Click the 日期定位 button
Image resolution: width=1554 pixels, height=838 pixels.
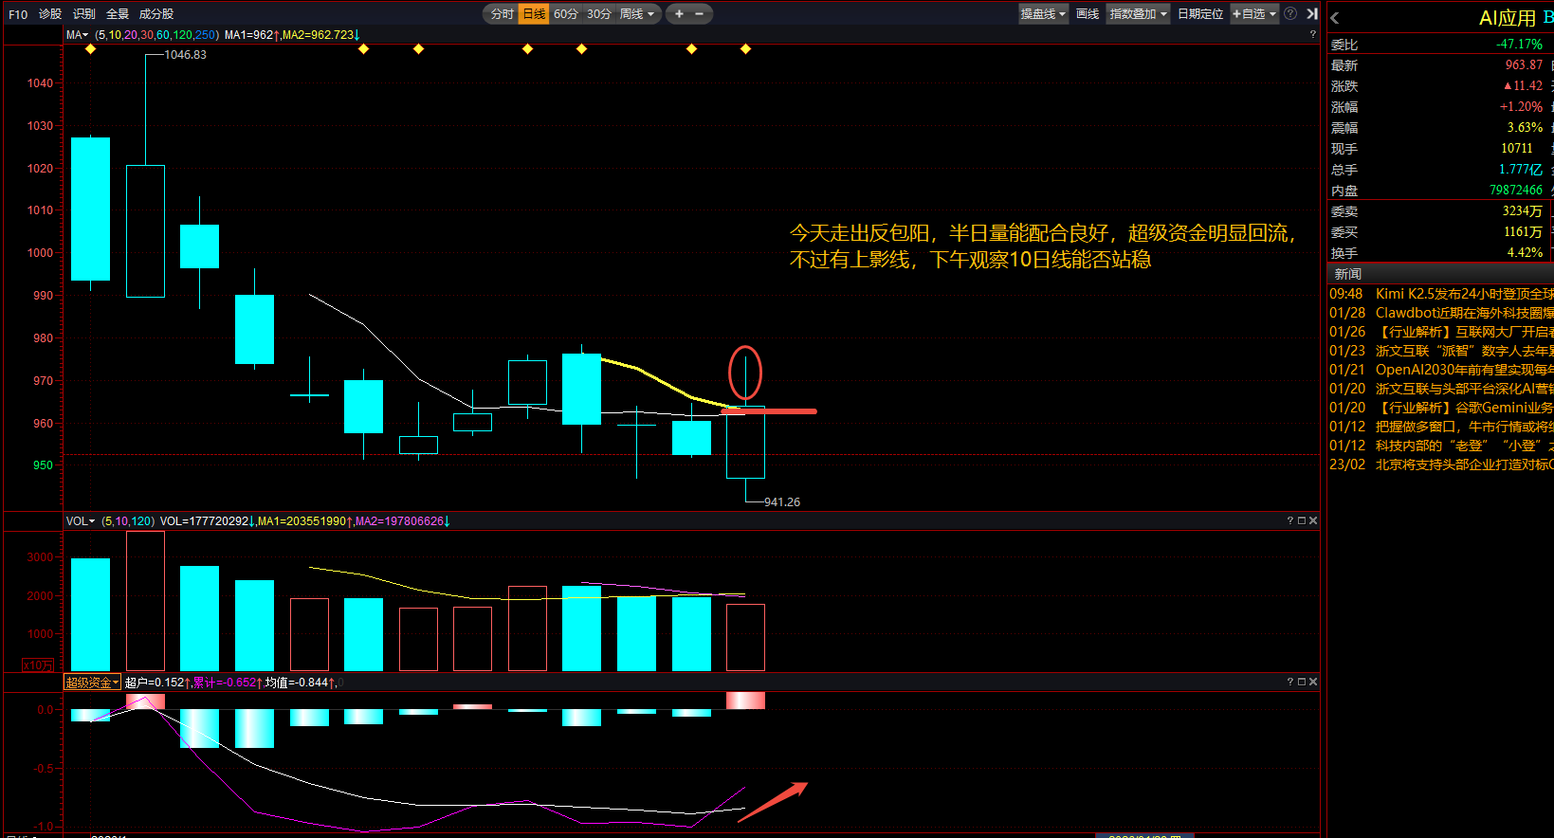[x=1200, y=14]
